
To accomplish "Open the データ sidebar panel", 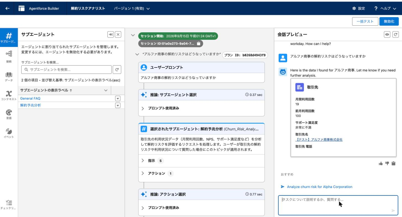I will 9,77.
